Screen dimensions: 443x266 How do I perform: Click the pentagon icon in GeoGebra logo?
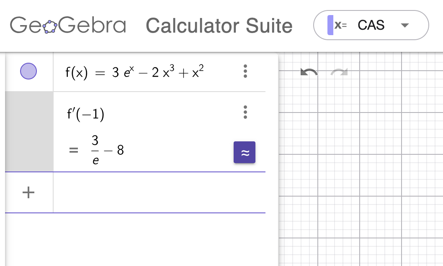coord(50,27)
